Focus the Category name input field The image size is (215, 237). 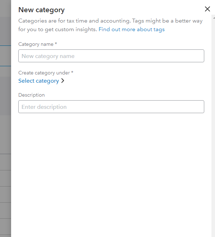point(111,56)
